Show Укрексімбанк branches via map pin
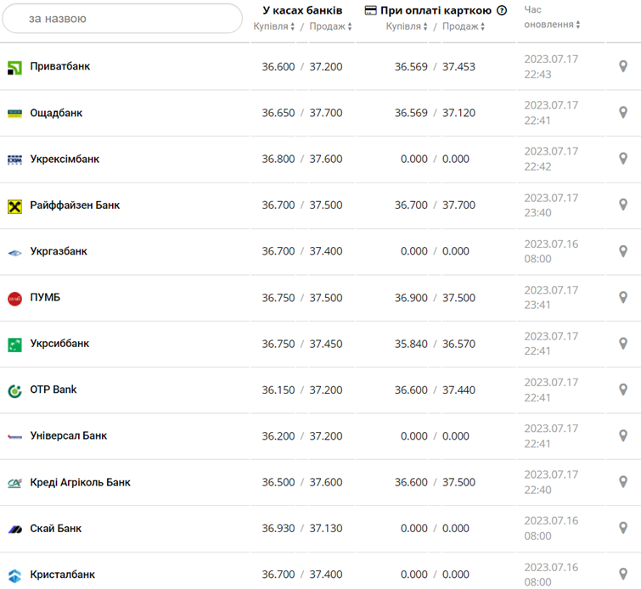Screen dimensions: 641x589 [622, 159]
